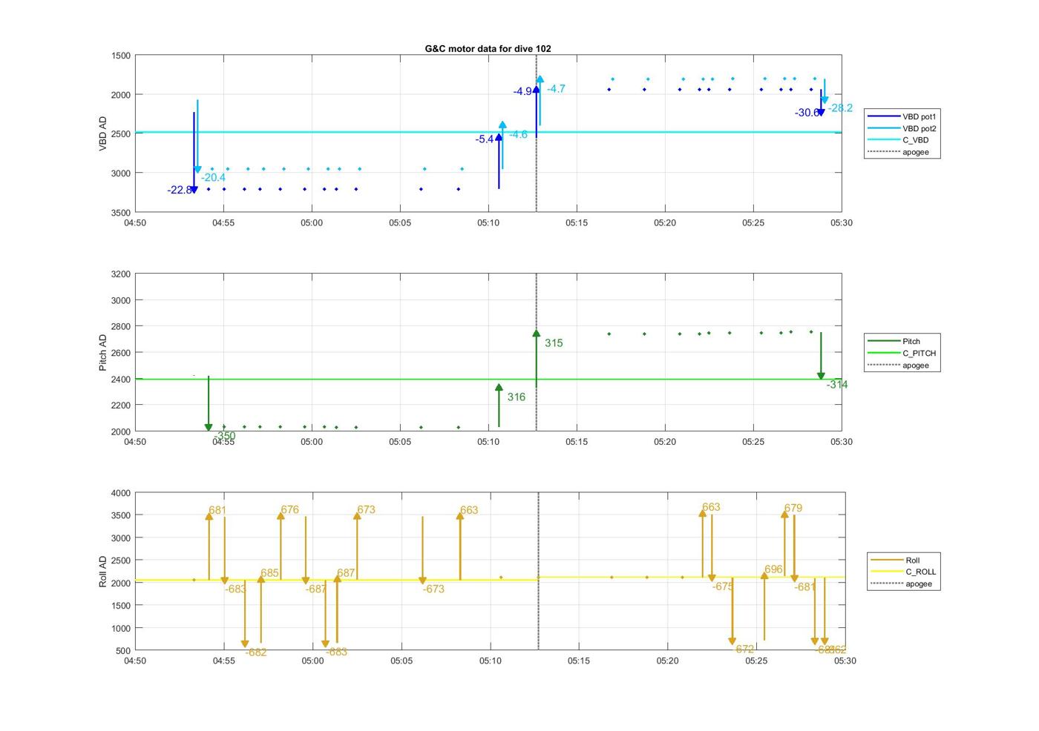
Task: Click the first 673 roll annotation
Action: click(366, 510)
